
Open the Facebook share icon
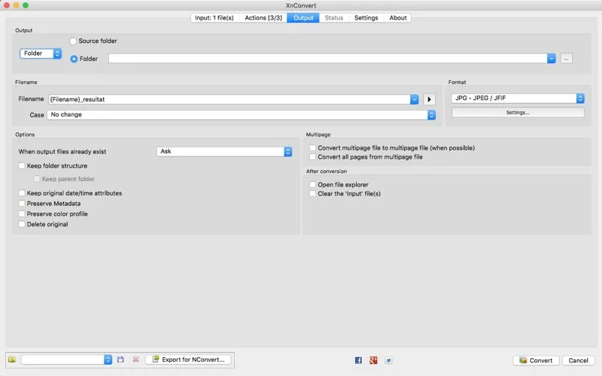358,360
